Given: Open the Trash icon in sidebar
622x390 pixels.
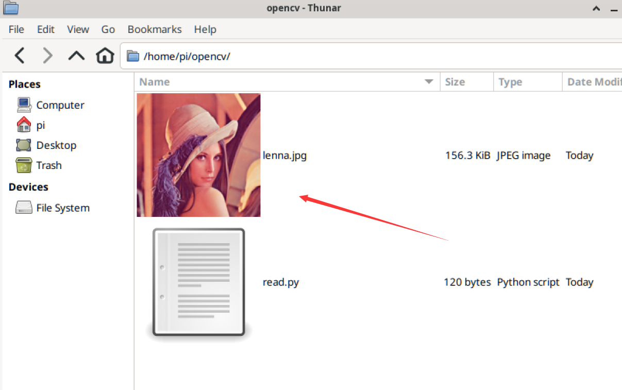Looking at the screenshot, I should coord(24,165).
